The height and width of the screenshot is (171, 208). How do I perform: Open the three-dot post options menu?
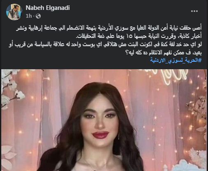click(x=194, y=11)
